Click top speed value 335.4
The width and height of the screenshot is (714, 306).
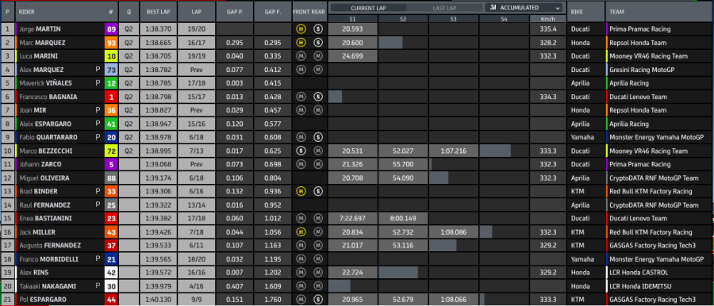pyautogui.click(x=548, y=29)
